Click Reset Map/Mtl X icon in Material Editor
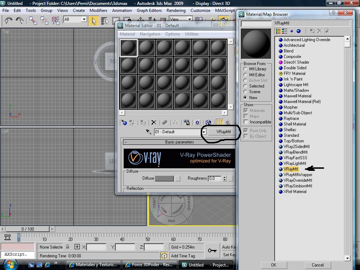The height and width of the screenshot is (270, 360). click(x=154, y=123)
